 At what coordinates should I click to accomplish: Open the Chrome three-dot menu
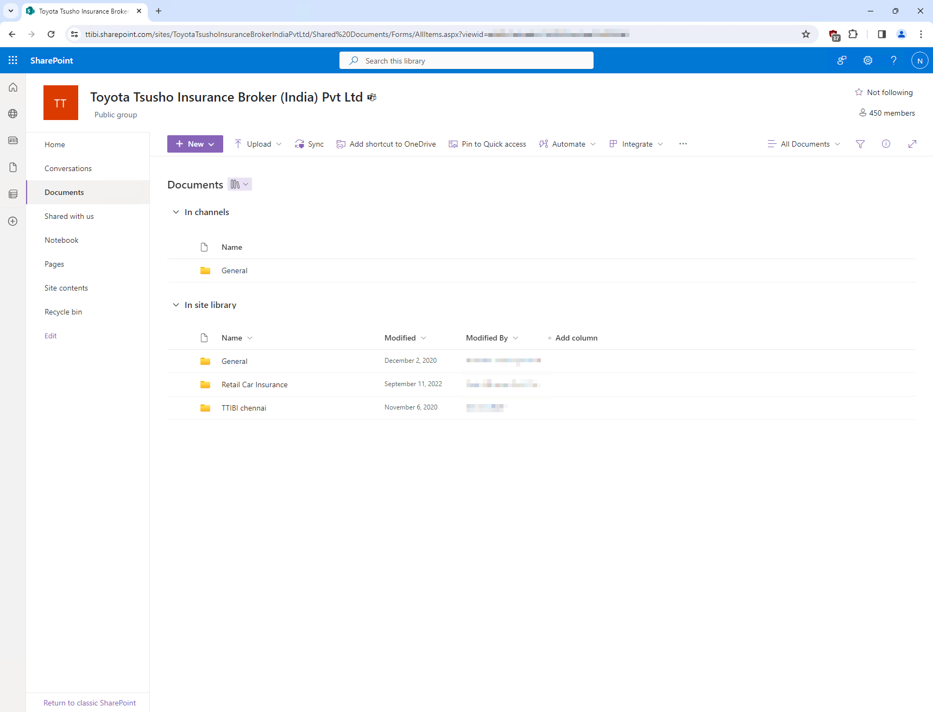921,34
